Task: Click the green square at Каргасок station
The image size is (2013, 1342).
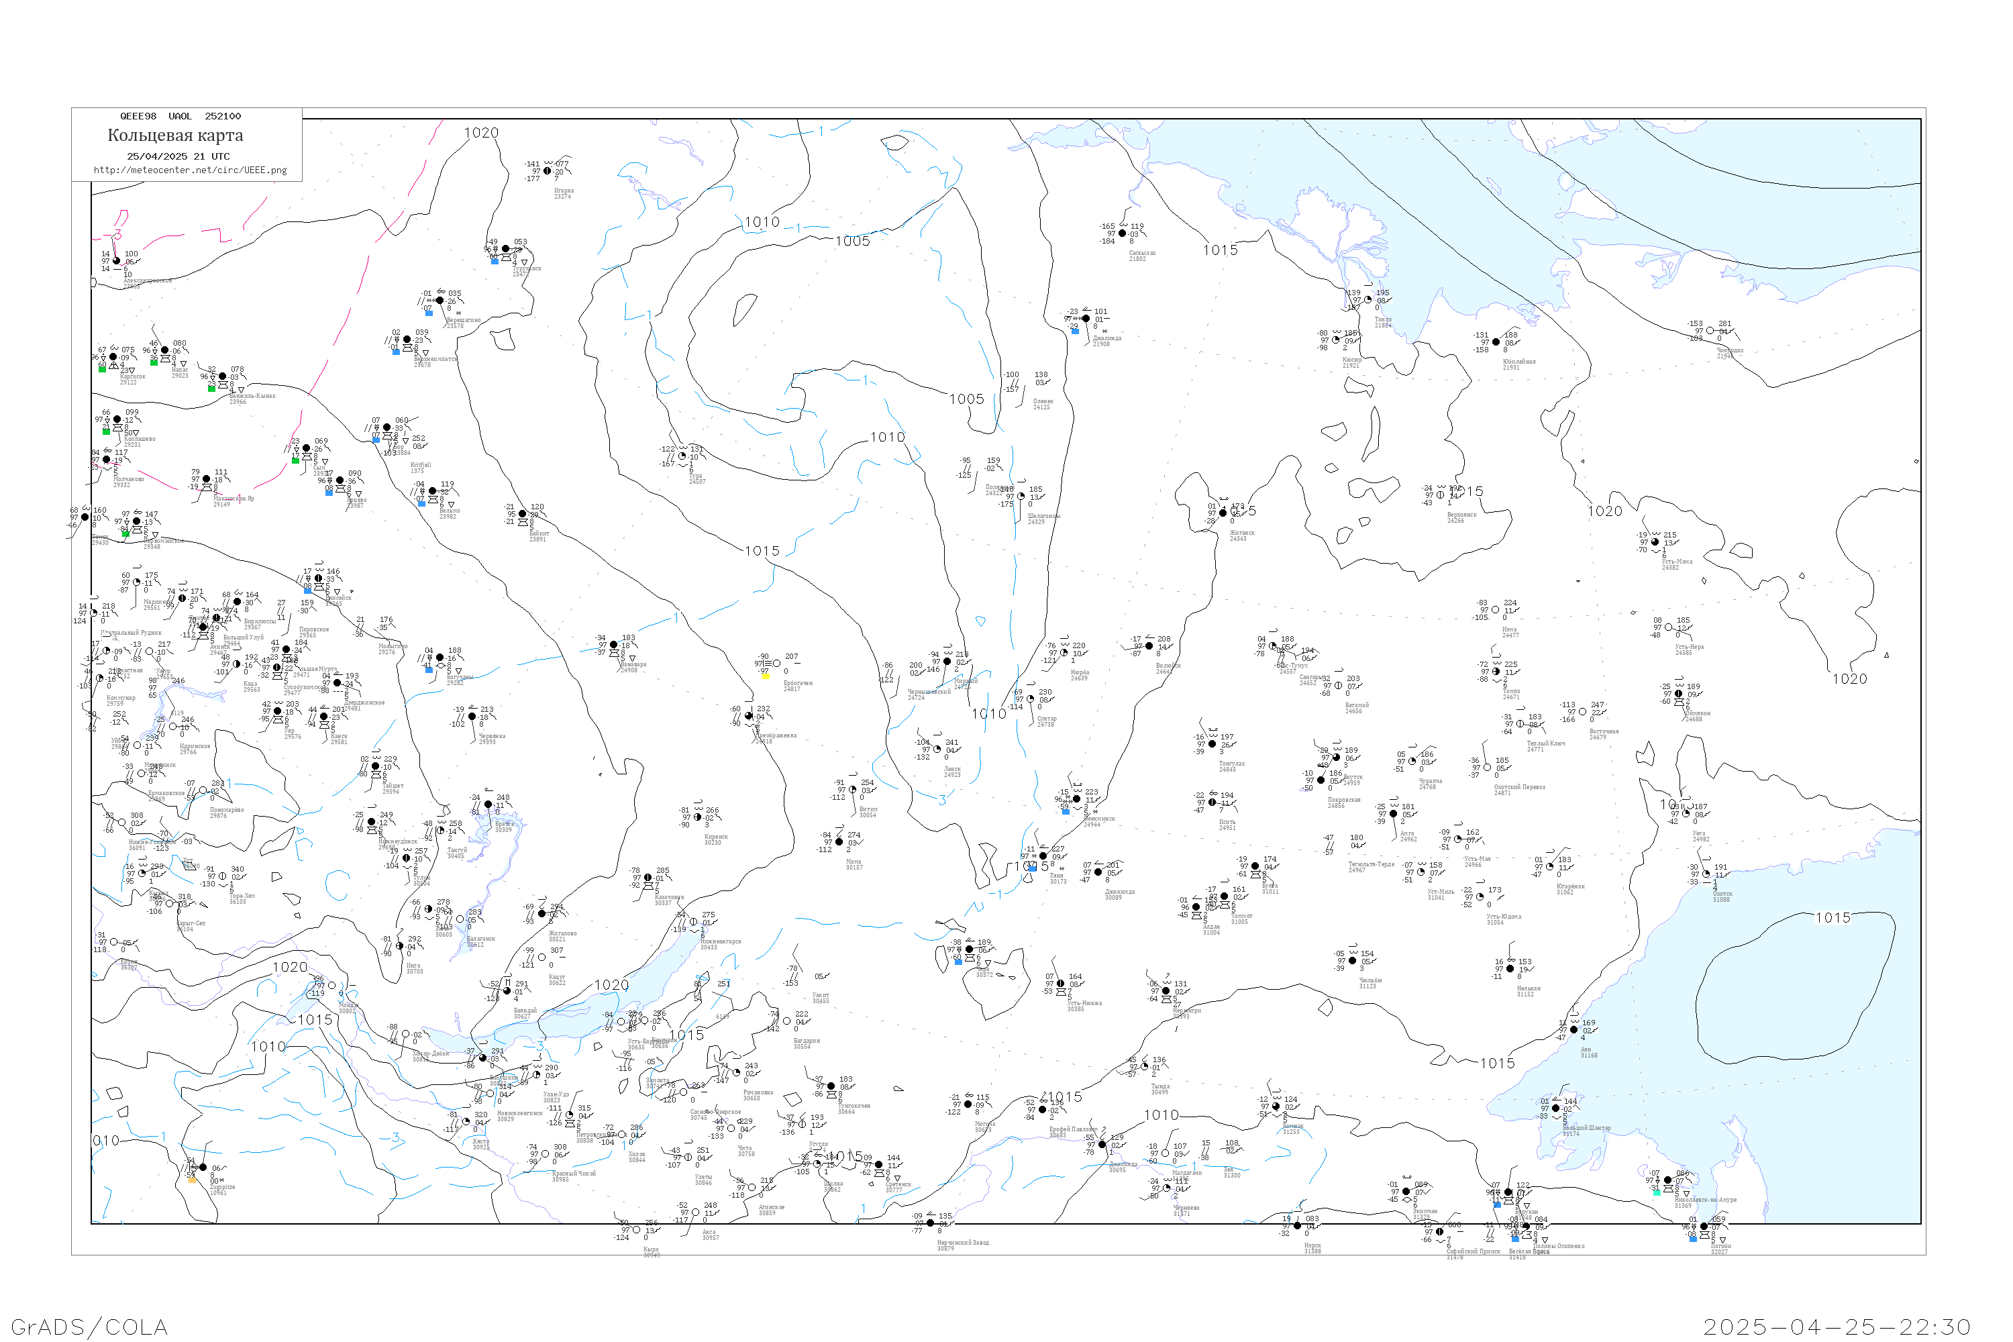Action: (x=102, y=369)
